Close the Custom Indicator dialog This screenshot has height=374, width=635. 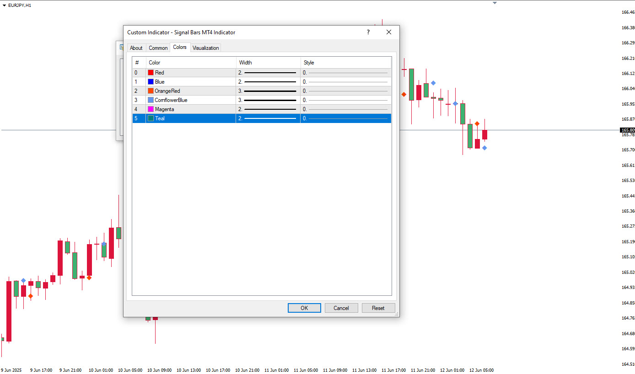coord(389,32)
